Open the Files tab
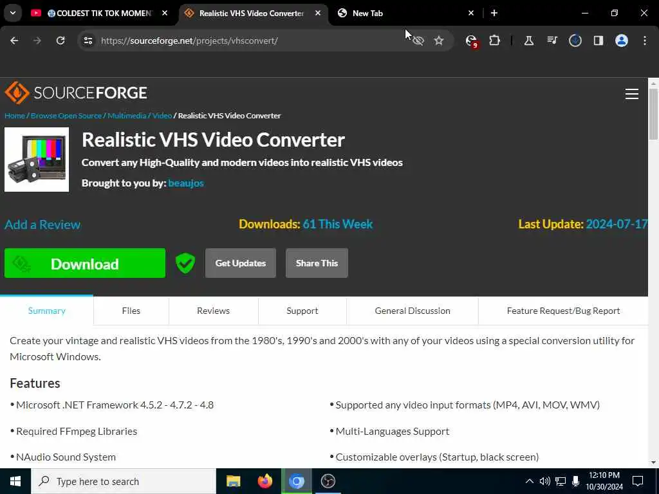This screenshot has height=494, width=659. point(131,311)
